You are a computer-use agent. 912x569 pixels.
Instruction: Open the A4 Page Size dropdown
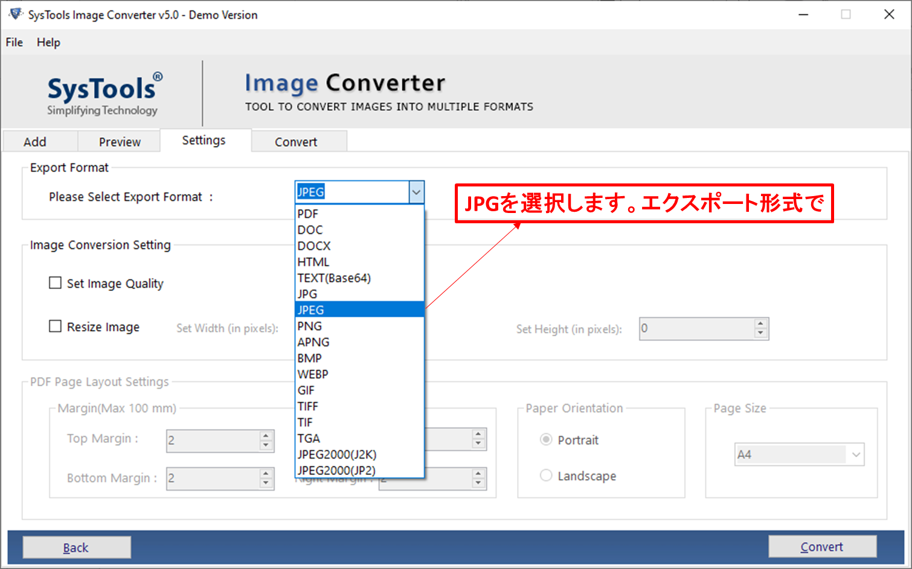(x=799, y=454)
